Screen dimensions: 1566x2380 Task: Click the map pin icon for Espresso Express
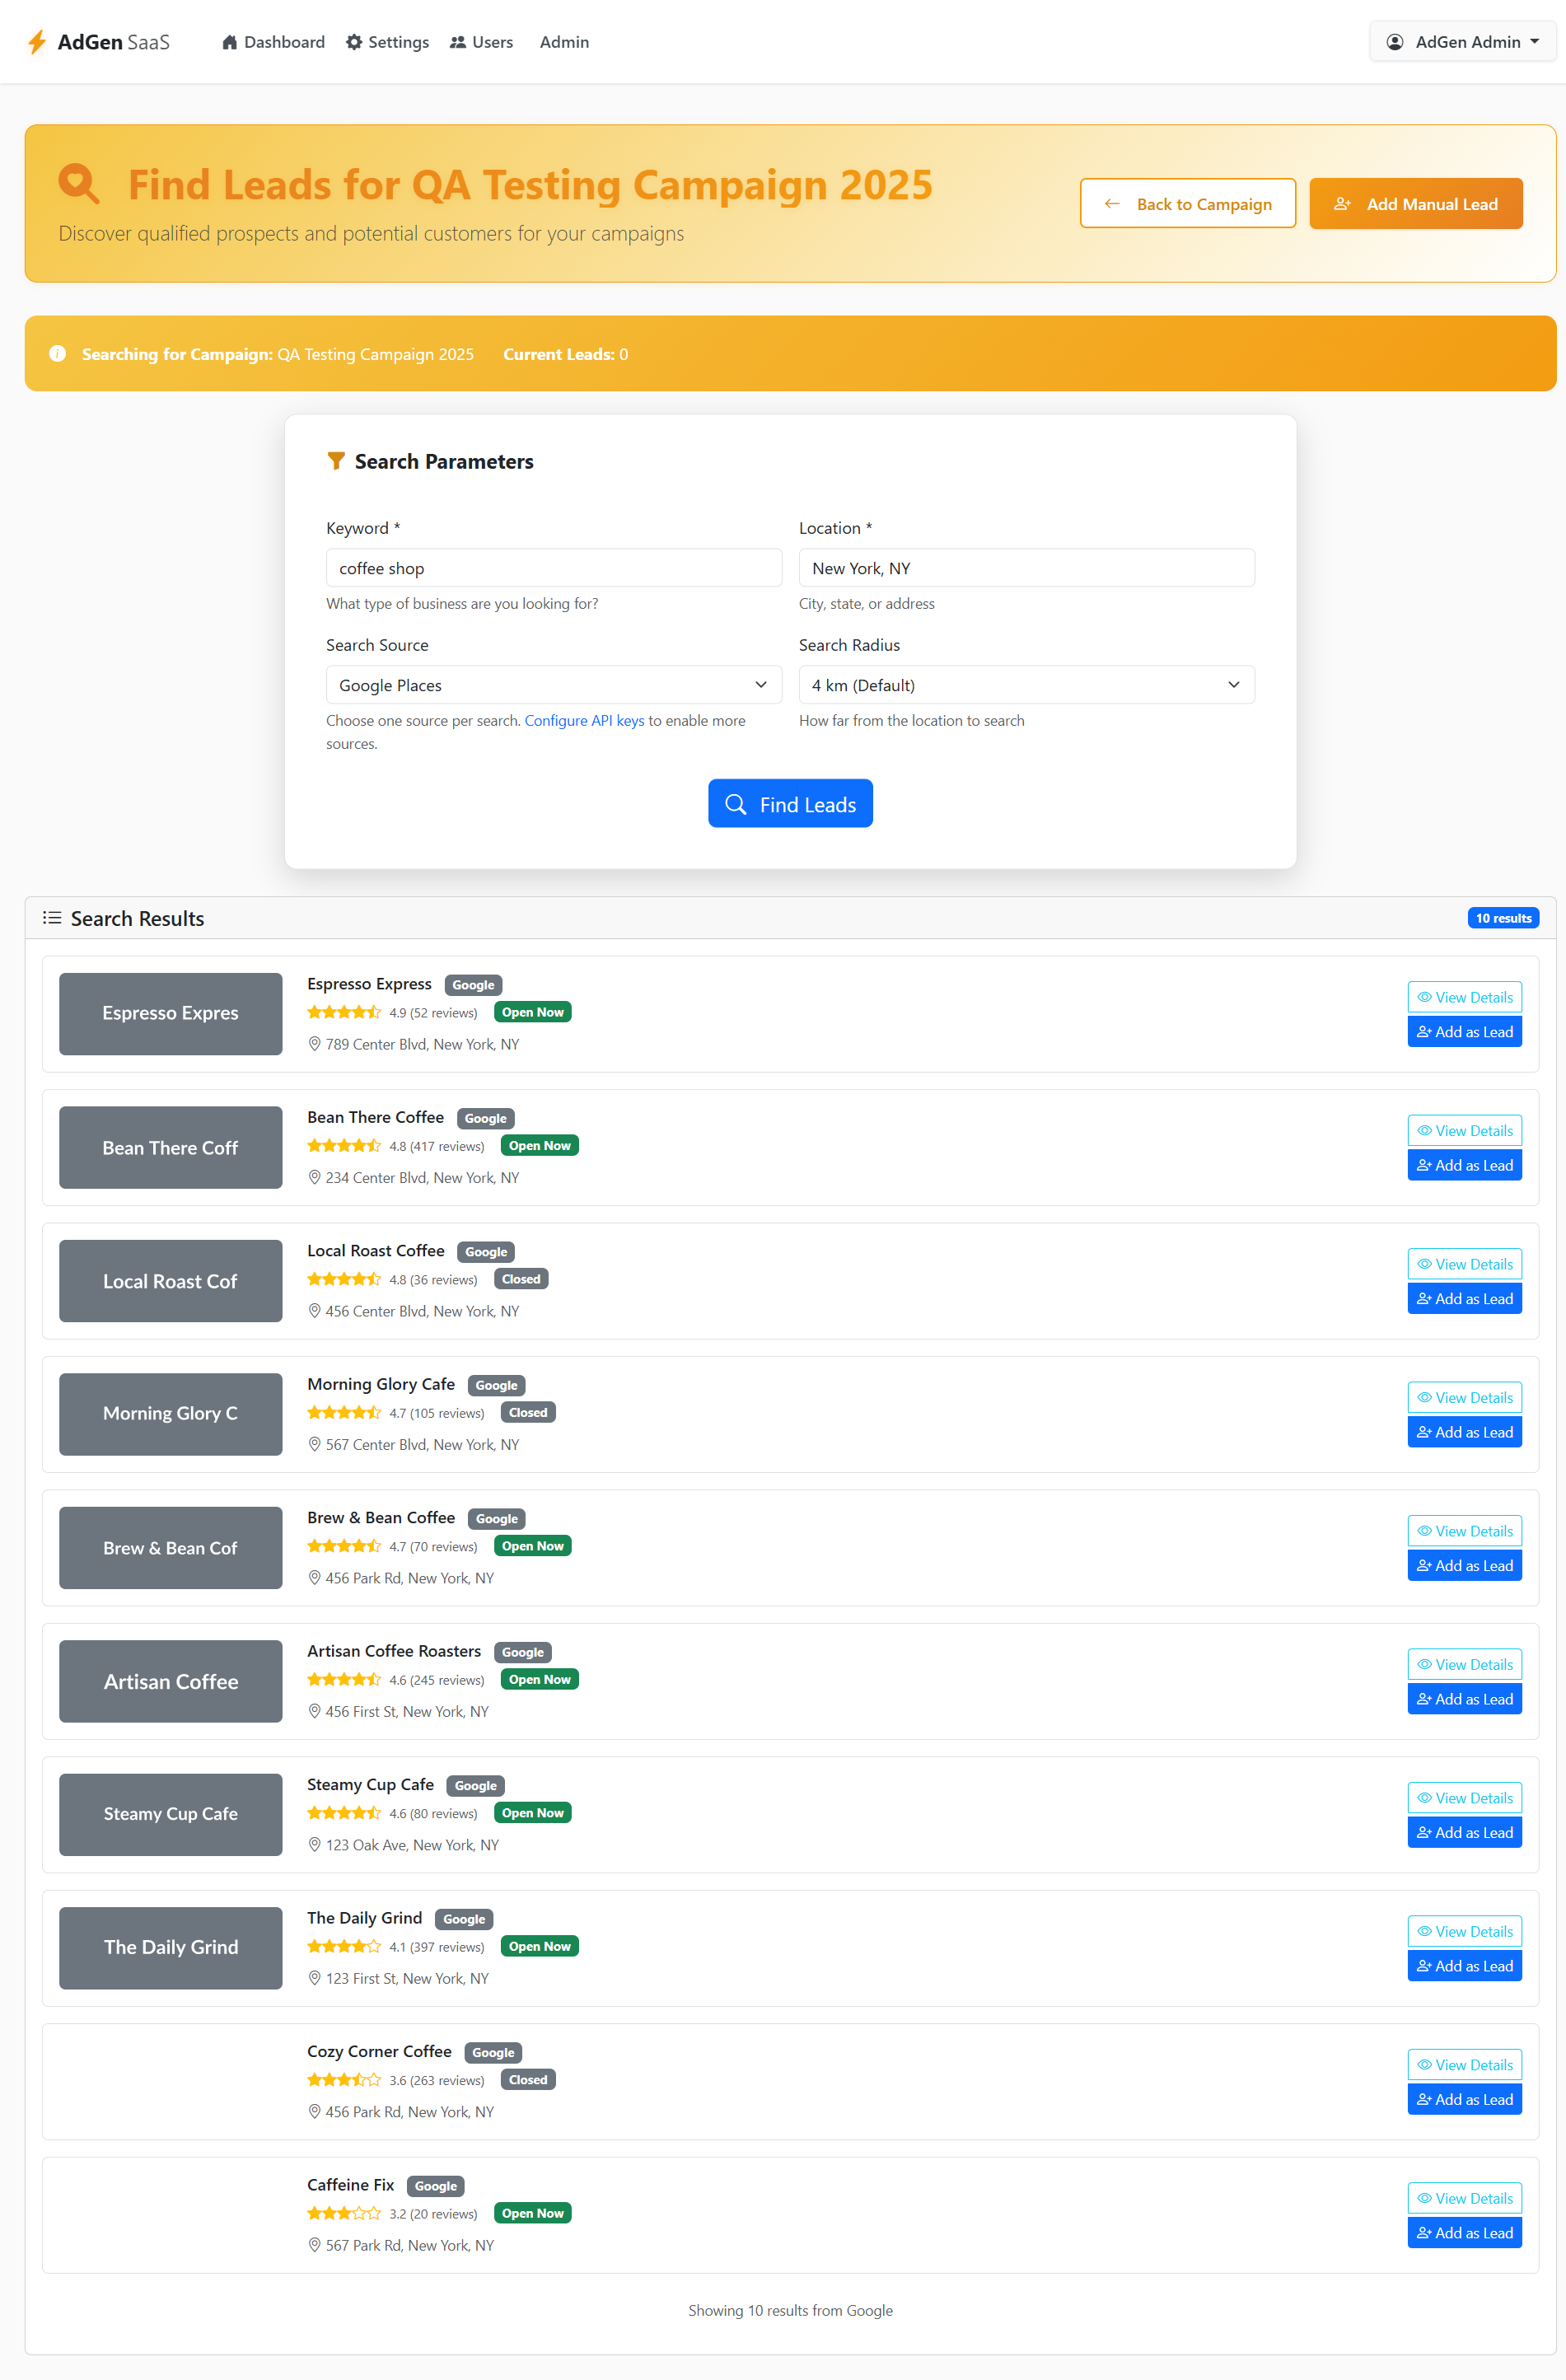click(314, 1044)
